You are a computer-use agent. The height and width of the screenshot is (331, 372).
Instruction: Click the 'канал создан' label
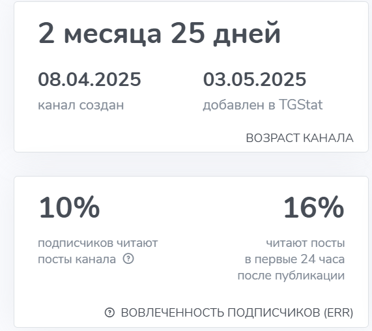(x=81, y=105)
